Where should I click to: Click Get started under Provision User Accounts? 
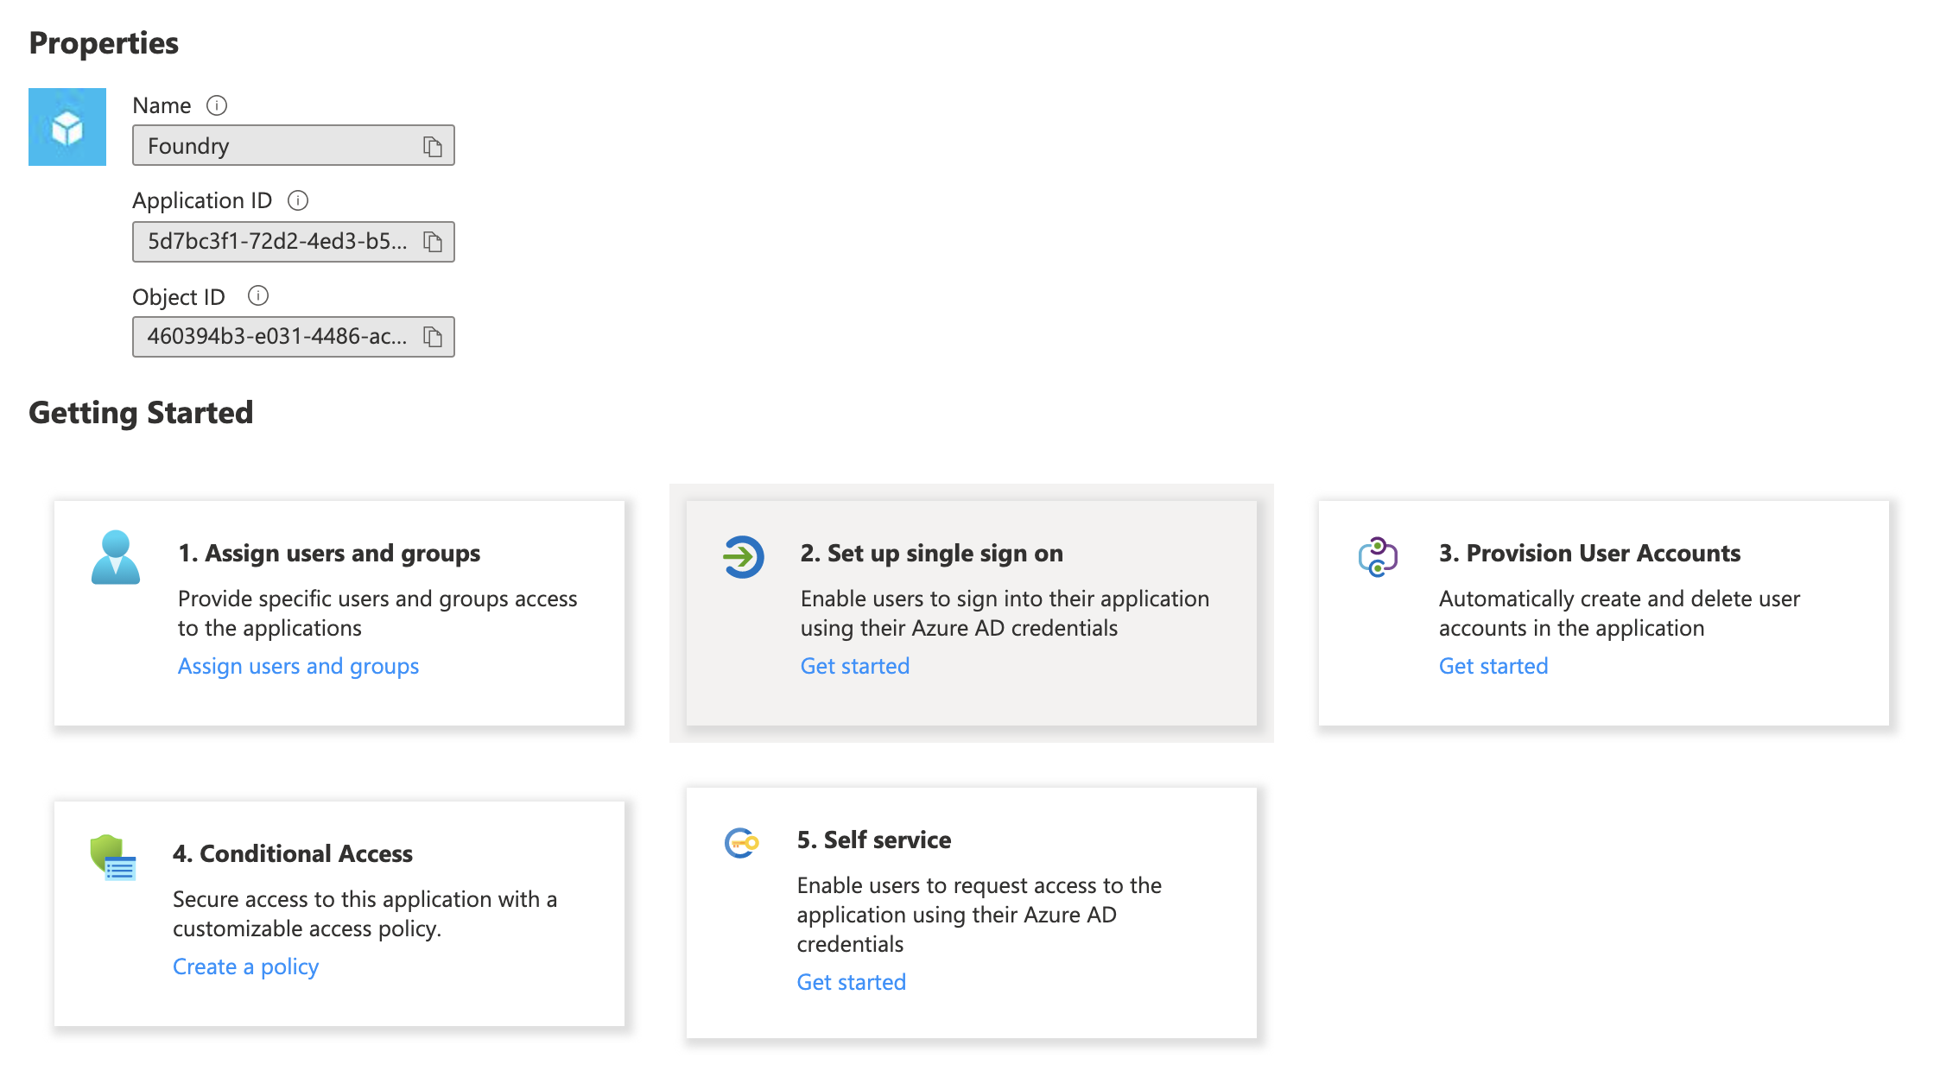(x=1493, y=666)
